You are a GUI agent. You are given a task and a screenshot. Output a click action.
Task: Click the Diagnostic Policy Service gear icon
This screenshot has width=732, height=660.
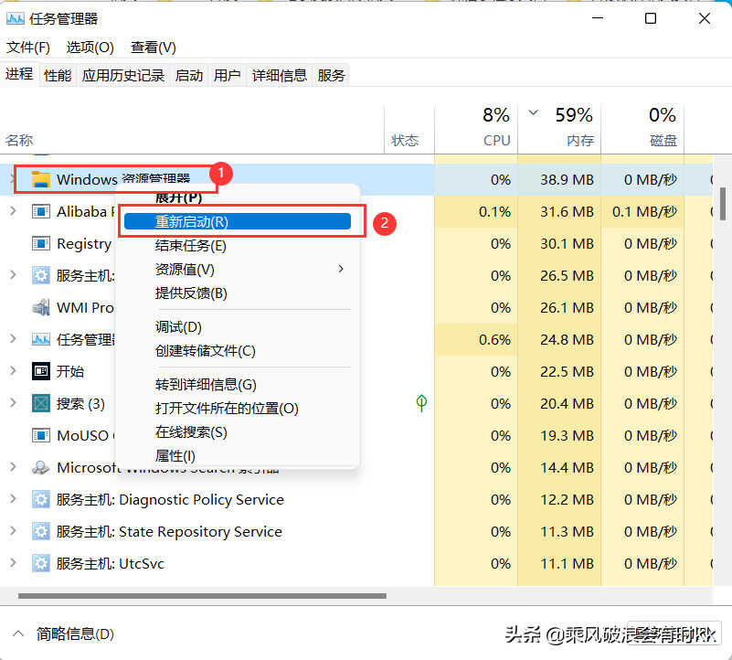point(40,500)
